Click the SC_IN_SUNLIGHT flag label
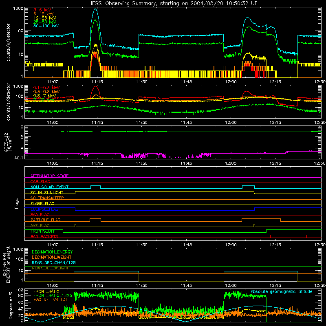326x326 pixels. pos(47,192)
